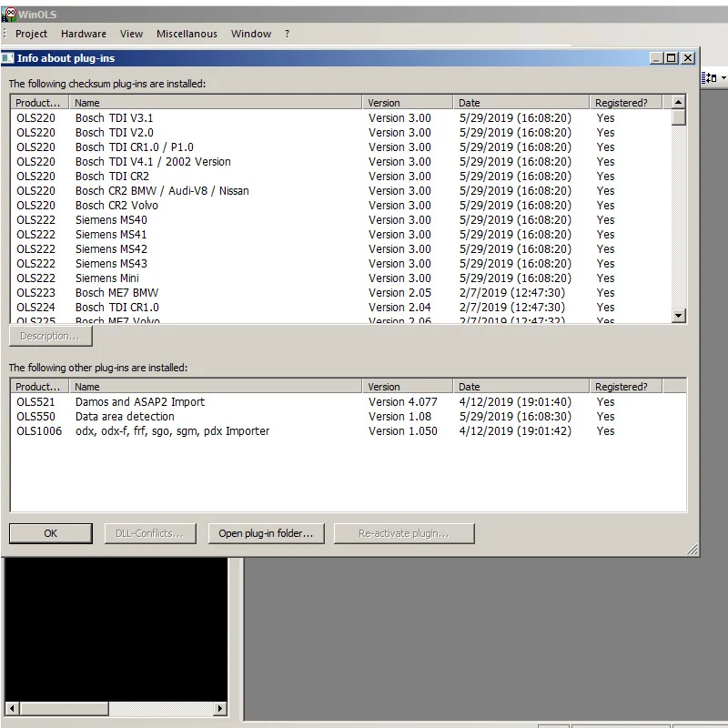
Task: Close the Info about plug-ins dialog
Action: click(688, 58)
